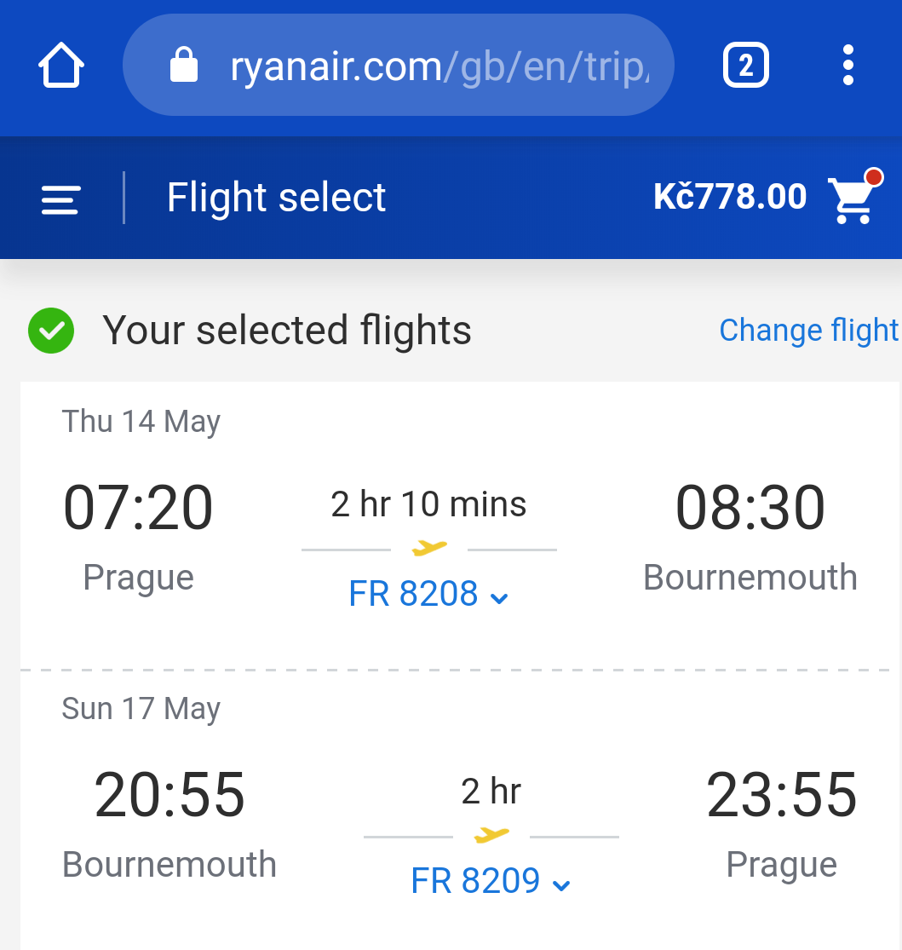Click the Change flight link

pyautogui.click(x=808, y=331)
